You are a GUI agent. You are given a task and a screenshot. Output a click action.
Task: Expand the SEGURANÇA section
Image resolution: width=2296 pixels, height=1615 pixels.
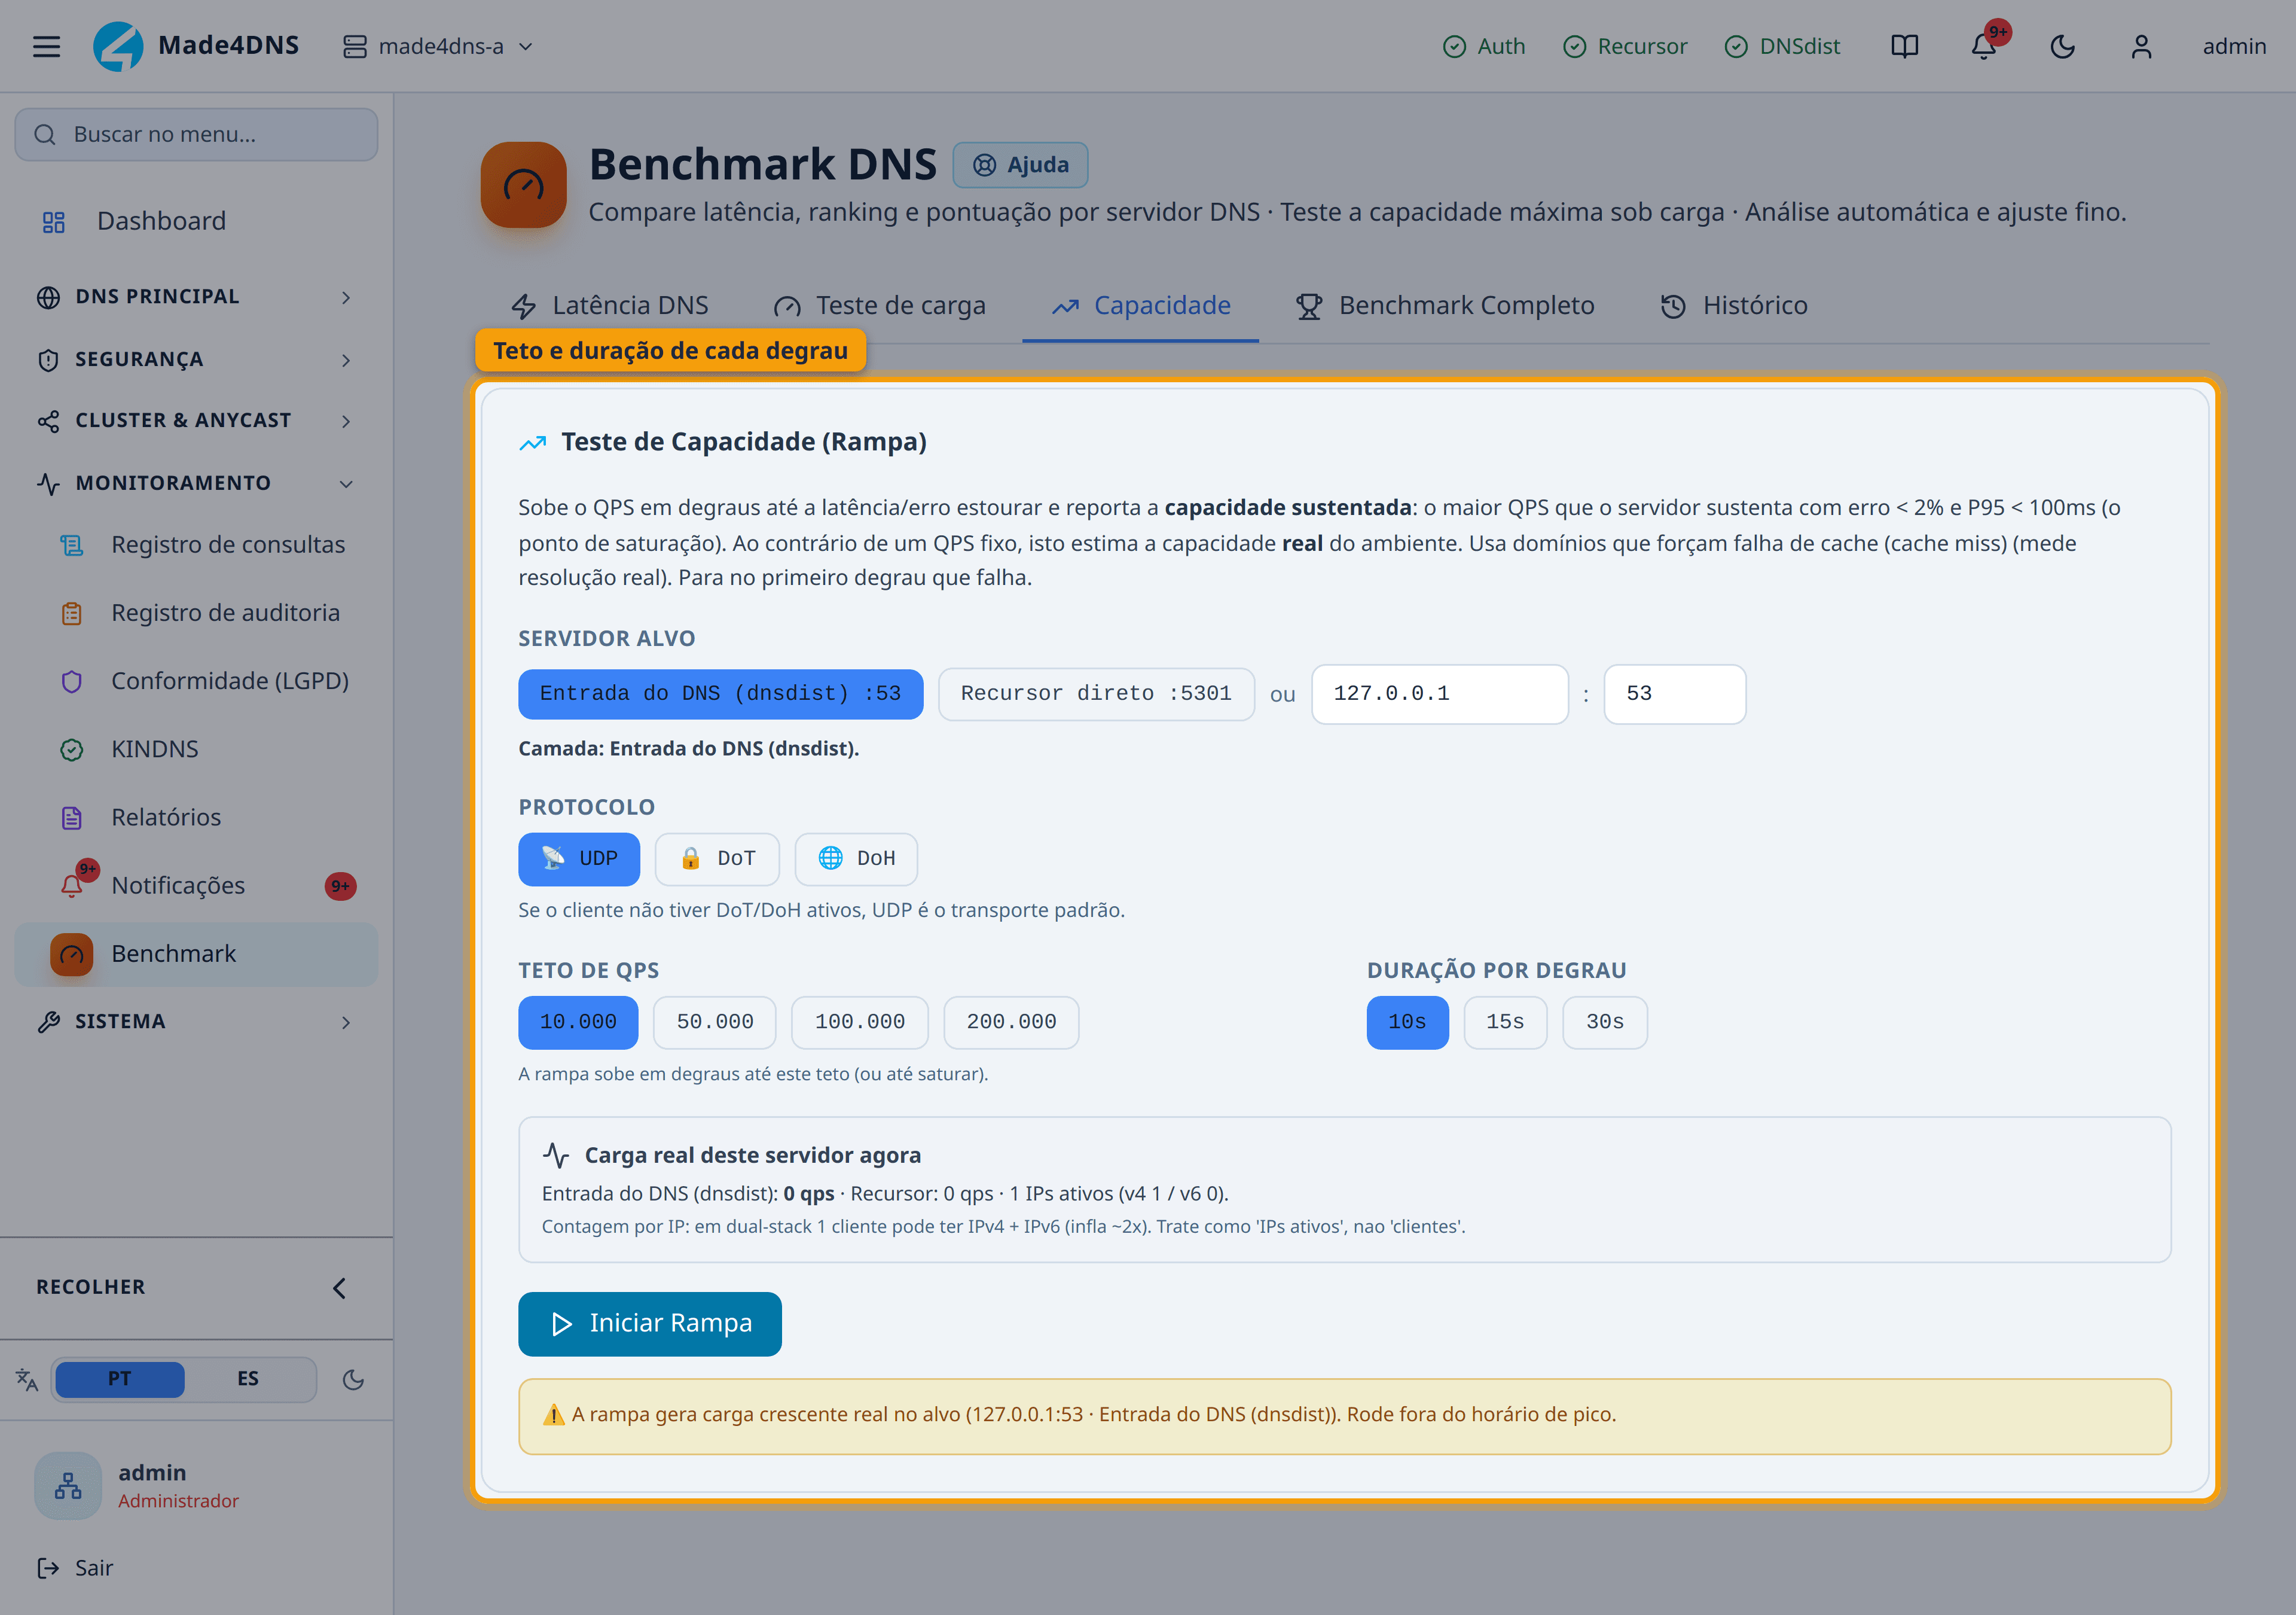[196, 359]
